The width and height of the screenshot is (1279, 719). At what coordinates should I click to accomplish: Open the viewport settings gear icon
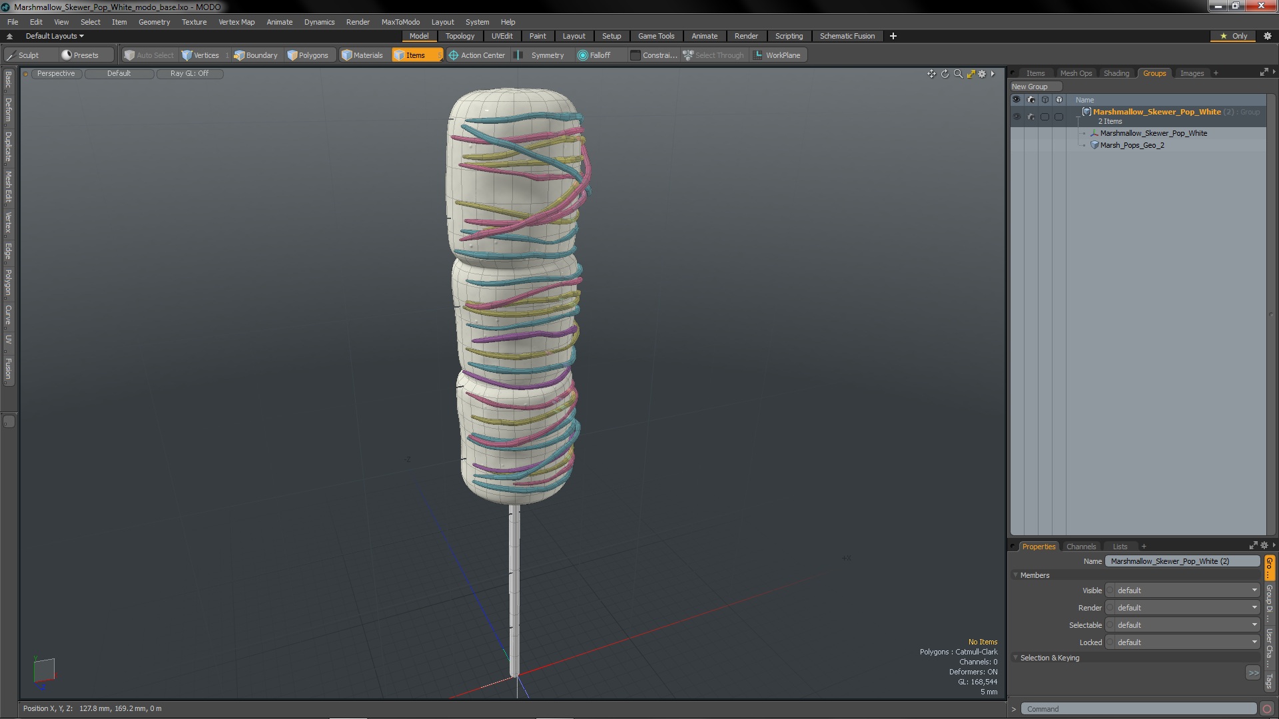coord(982,74)
